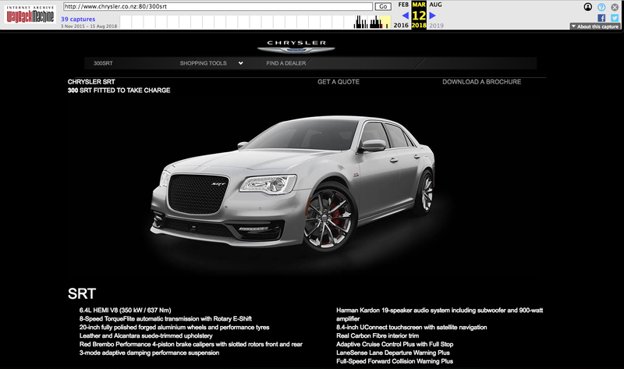Share capture on Facebook icon

pos(601,18)
